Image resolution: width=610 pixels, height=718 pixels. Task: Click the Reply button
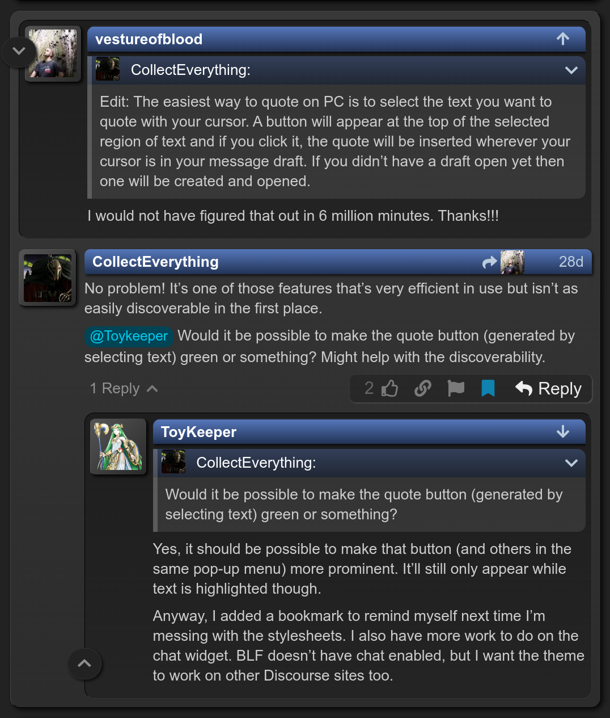tap(548, 388)
